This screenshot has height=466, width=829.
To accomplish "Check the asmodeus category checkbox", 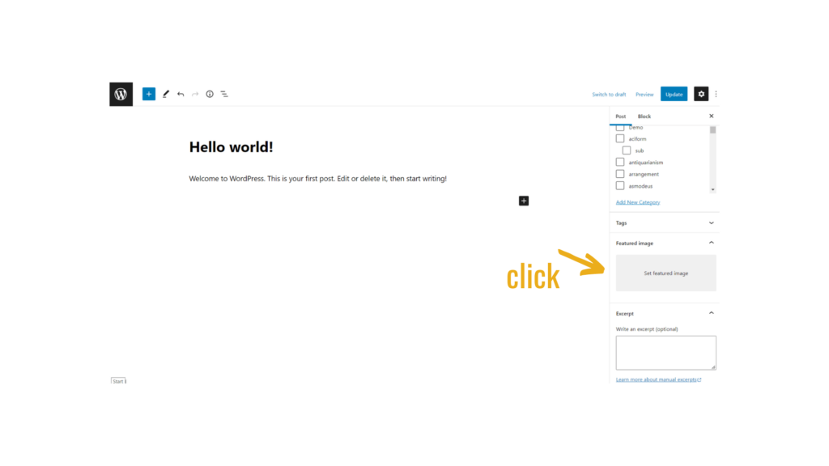I will click(x=620, y=186).
